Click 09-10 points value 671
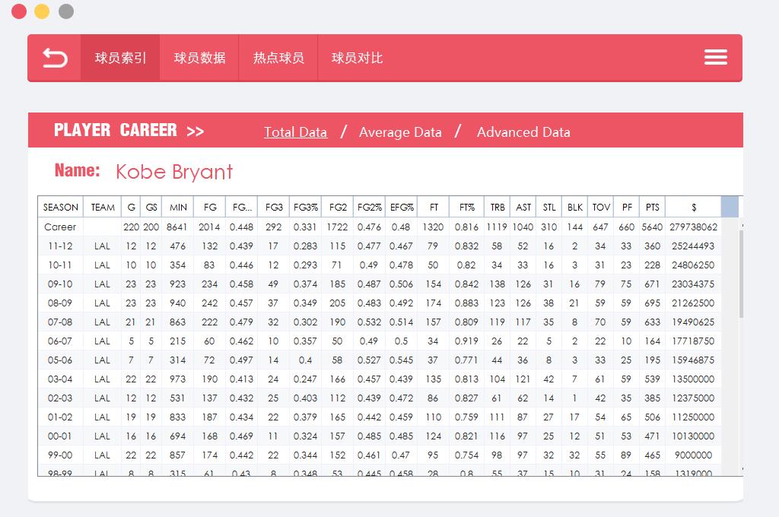 tap(652, 284)
